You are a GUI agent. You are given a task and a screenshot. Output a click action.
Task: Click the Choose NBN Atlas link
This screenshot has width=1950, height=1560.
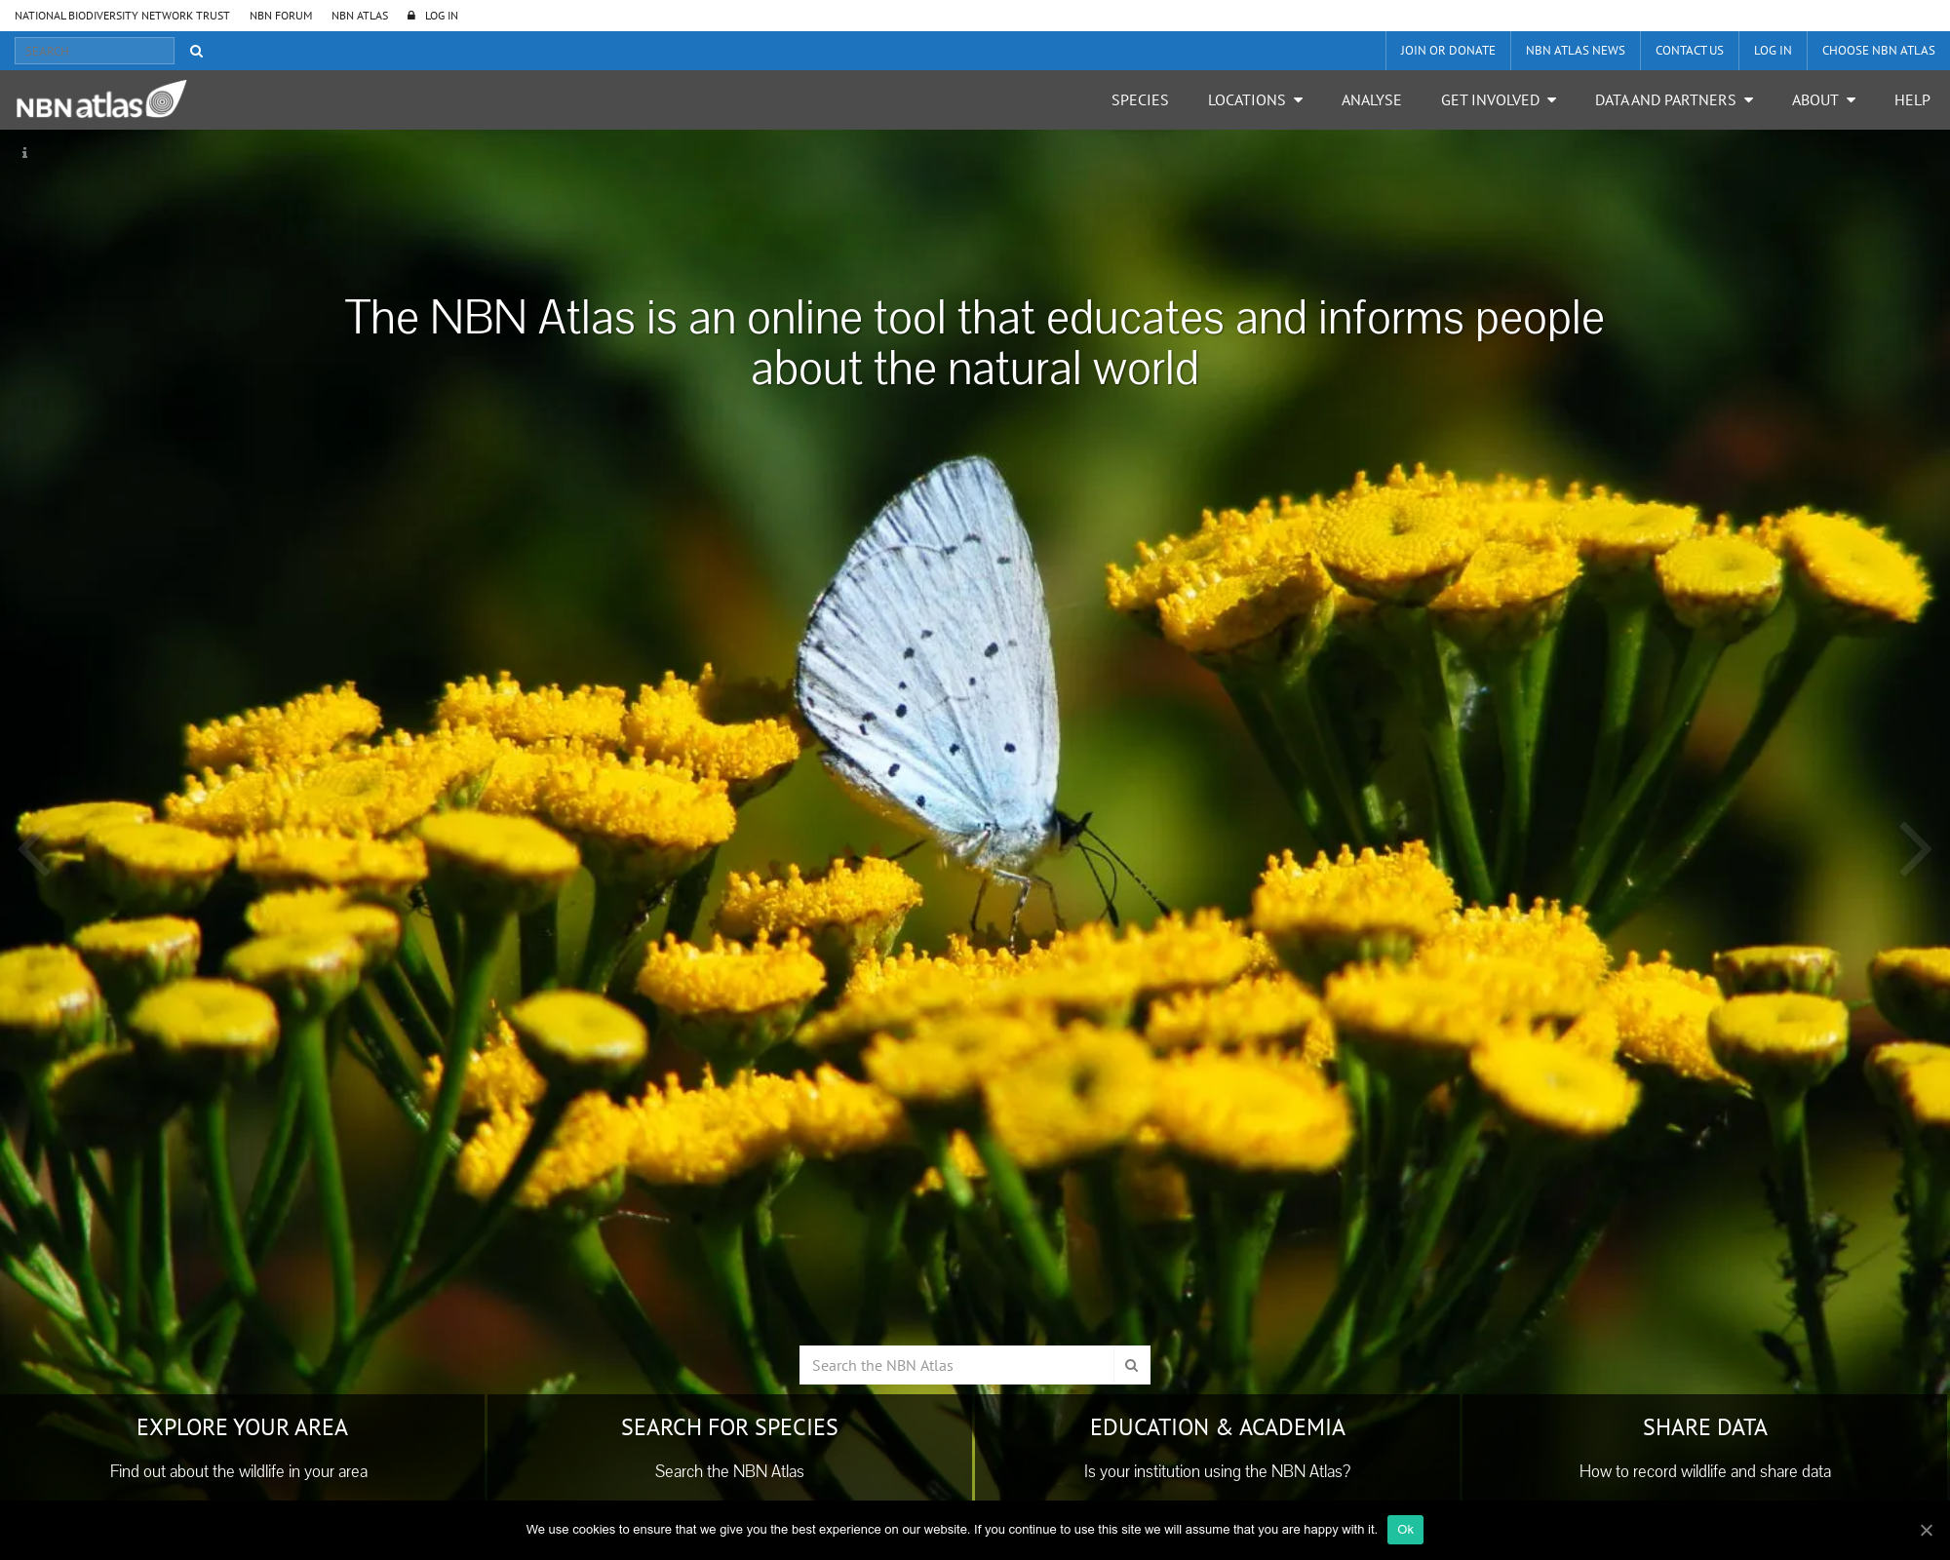point(1878,51)
